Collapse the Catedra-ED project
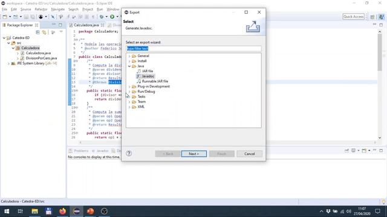The image size is (387, 217). tap(4, 38)
